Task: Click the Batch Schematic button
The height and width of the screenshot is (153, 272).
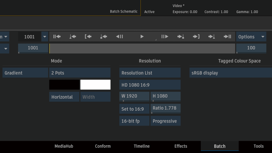Action: pyautogui.click(x=124, y=11)
